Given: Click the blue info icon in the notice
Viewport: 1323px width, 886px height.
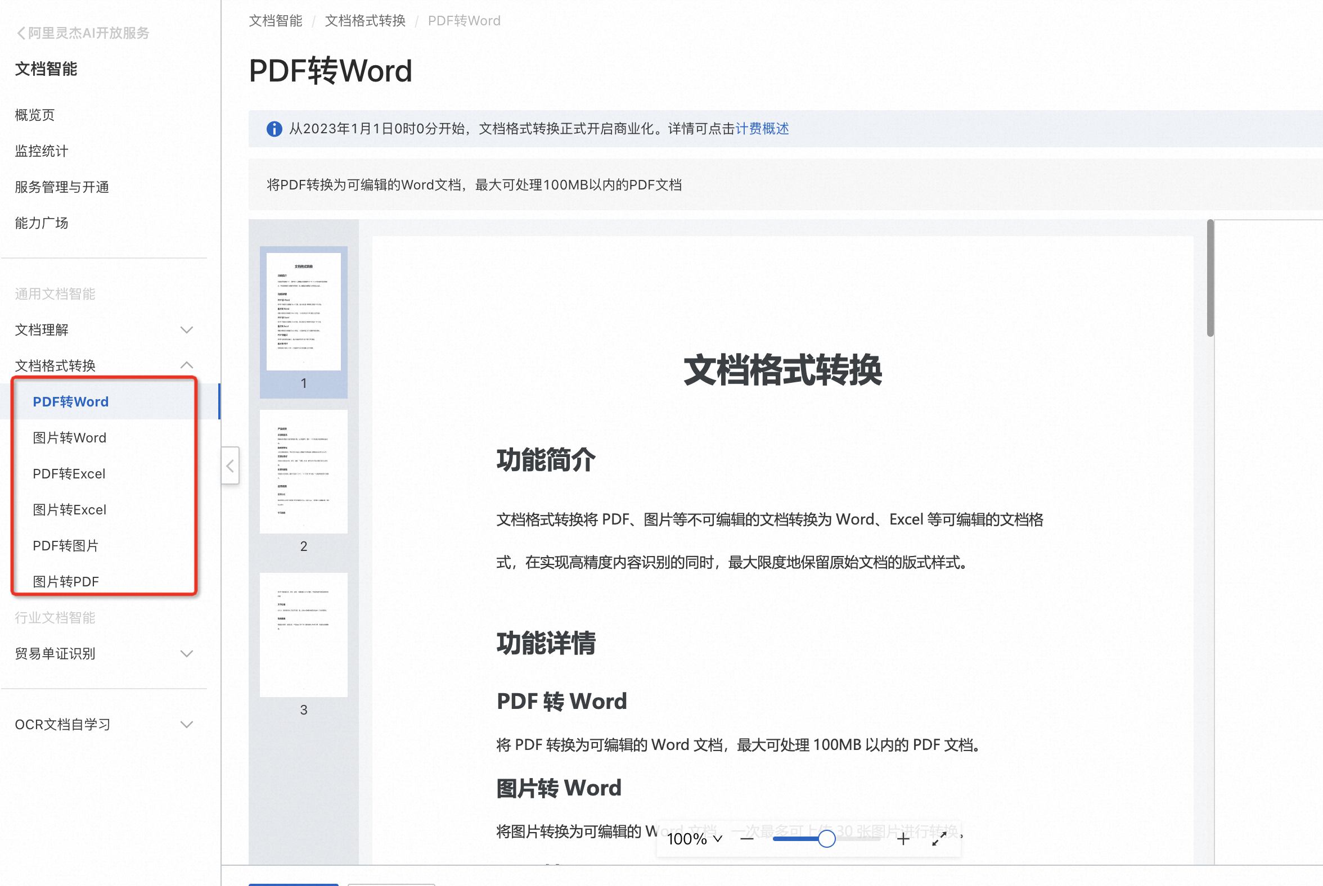Looking at the screenshot, I should pyautogui.click(x=274, y=129).
